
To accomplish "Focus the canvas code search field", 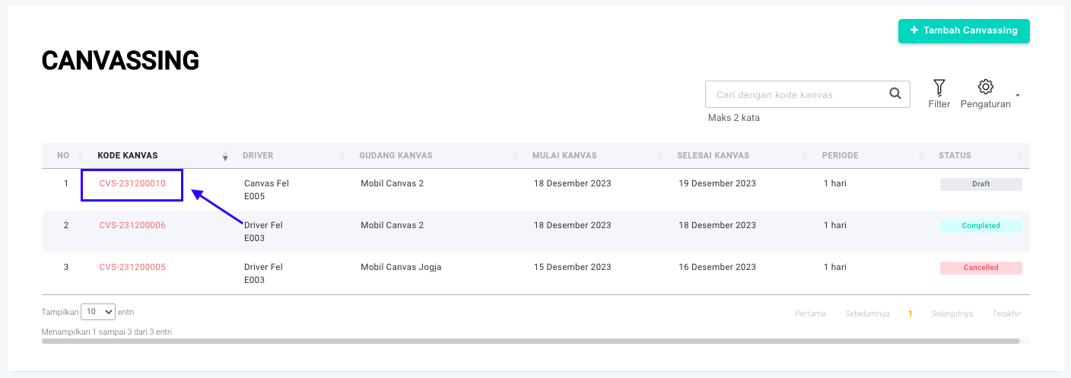I will tap(795, 95).
